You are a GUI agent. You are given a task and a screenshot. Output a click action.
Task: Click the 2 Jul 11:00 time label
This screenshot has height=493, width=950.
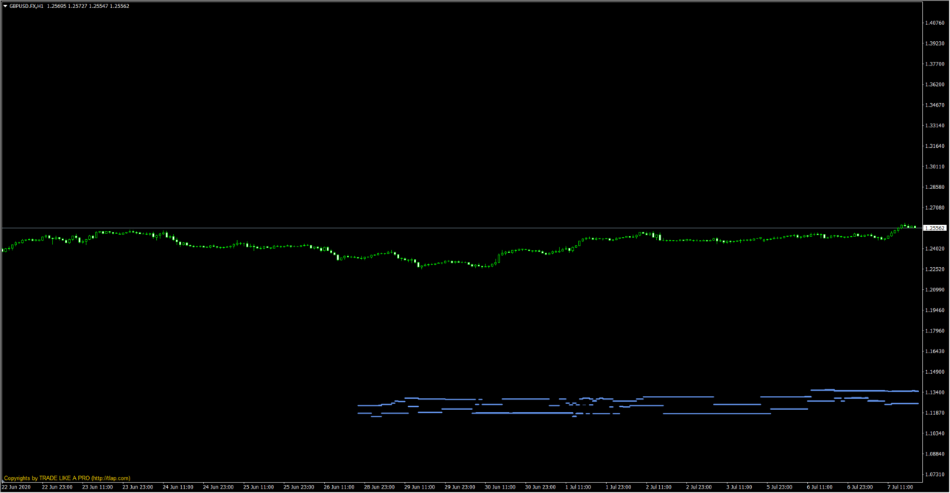(659, 487)
